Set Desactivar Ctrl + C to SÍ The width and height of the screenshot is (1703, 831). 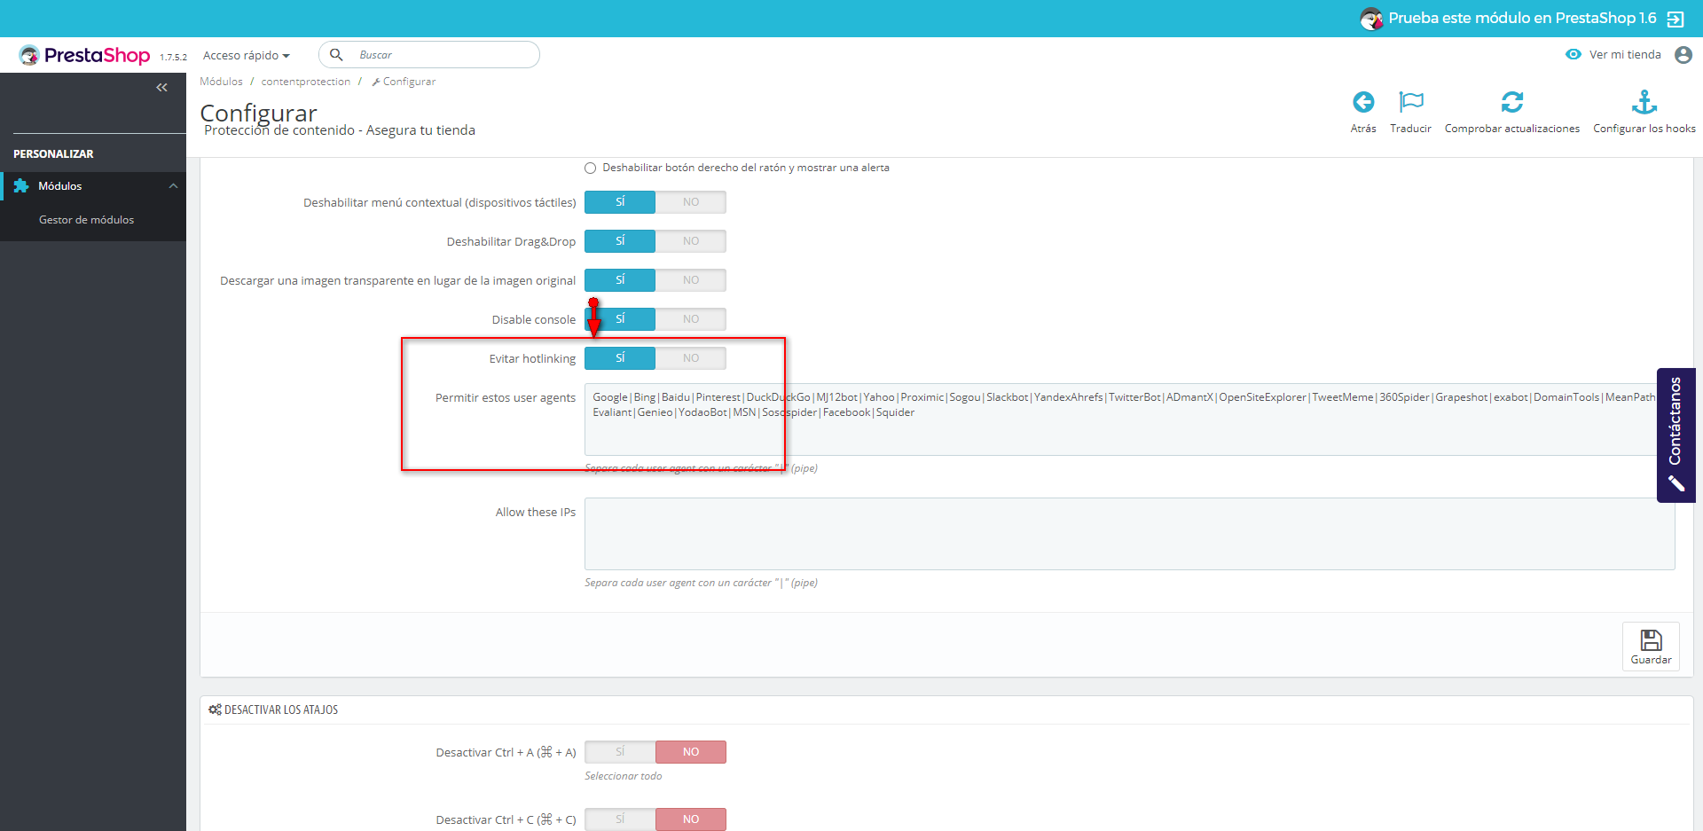(620, 819)
